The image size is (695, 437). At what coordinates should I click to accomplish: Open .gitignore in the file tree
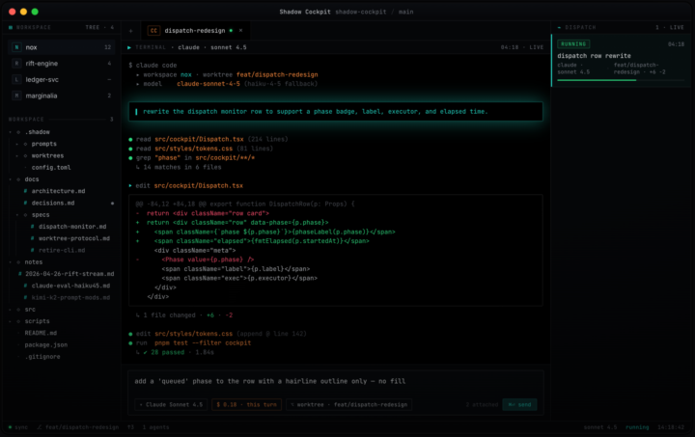(x=42, y=357)
